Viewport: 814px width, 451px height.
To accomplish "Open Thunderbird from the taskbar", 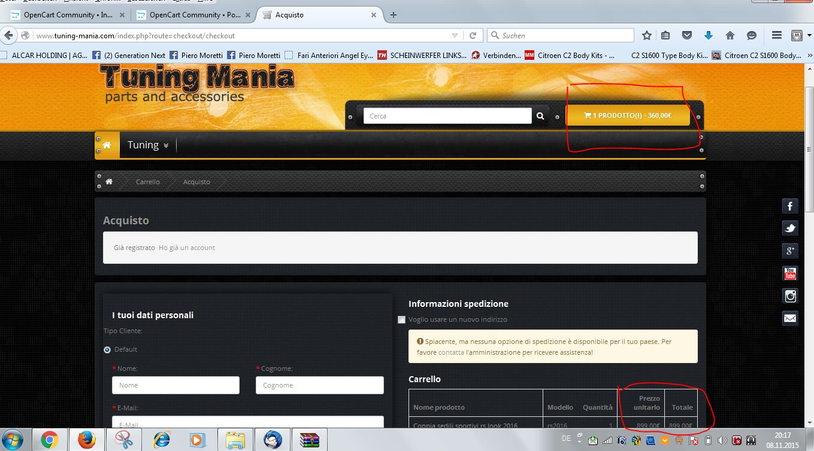I will pyautogui.click(x=273, y=440).
